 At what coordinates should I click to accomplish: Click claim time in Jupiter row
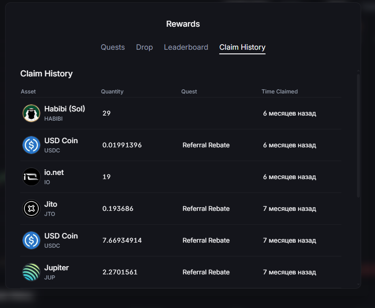[289, 272]
